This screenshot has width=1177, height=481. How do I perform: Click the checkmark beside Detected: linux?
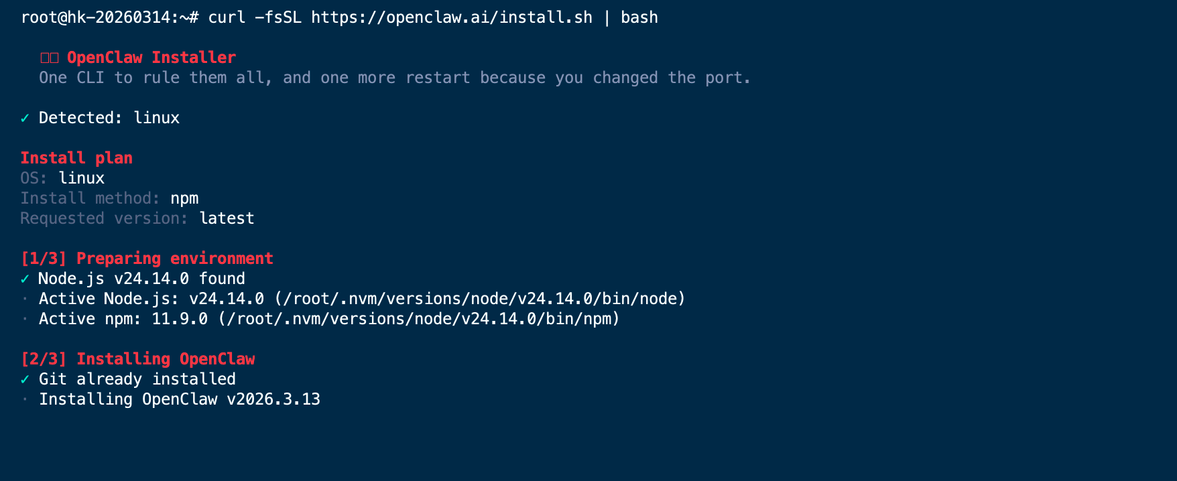coord(25,118)
